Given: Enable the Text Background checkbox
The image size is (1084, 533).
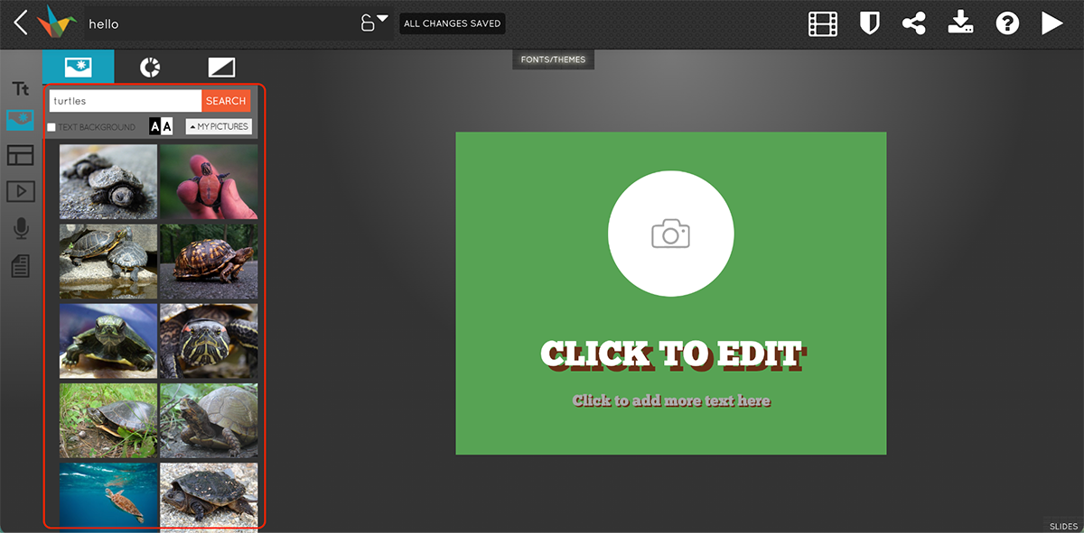Looking at the screenshot, I should [x=51, y=126].
